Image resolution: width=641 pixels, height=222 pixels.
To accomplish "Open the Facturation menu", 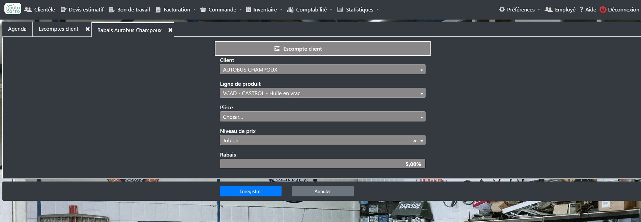I will 176,9.
